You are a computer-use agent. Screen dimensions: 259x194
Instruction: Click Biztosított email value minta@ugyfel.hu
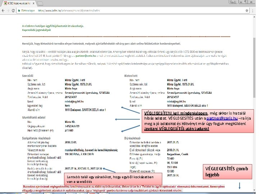[x=176, y=101]
